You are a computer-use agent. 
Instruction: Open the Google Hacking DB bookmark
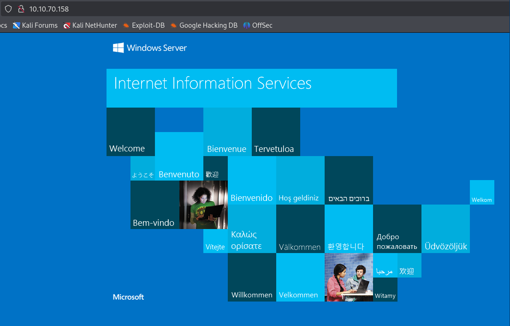click(x=204, y=25)
